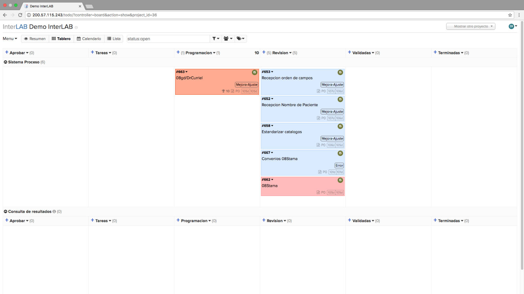Open the Mostrar otro proyecto selector

click(x=471, y=26)
